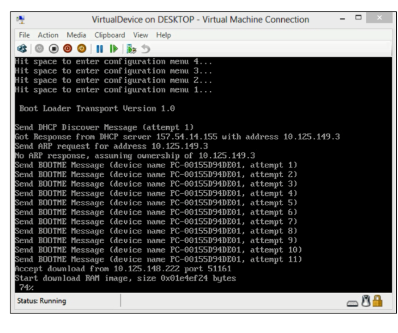Maximize the Virtual Machine Connection window
Screen dimensions: 398x333
[x=359, y=17]
